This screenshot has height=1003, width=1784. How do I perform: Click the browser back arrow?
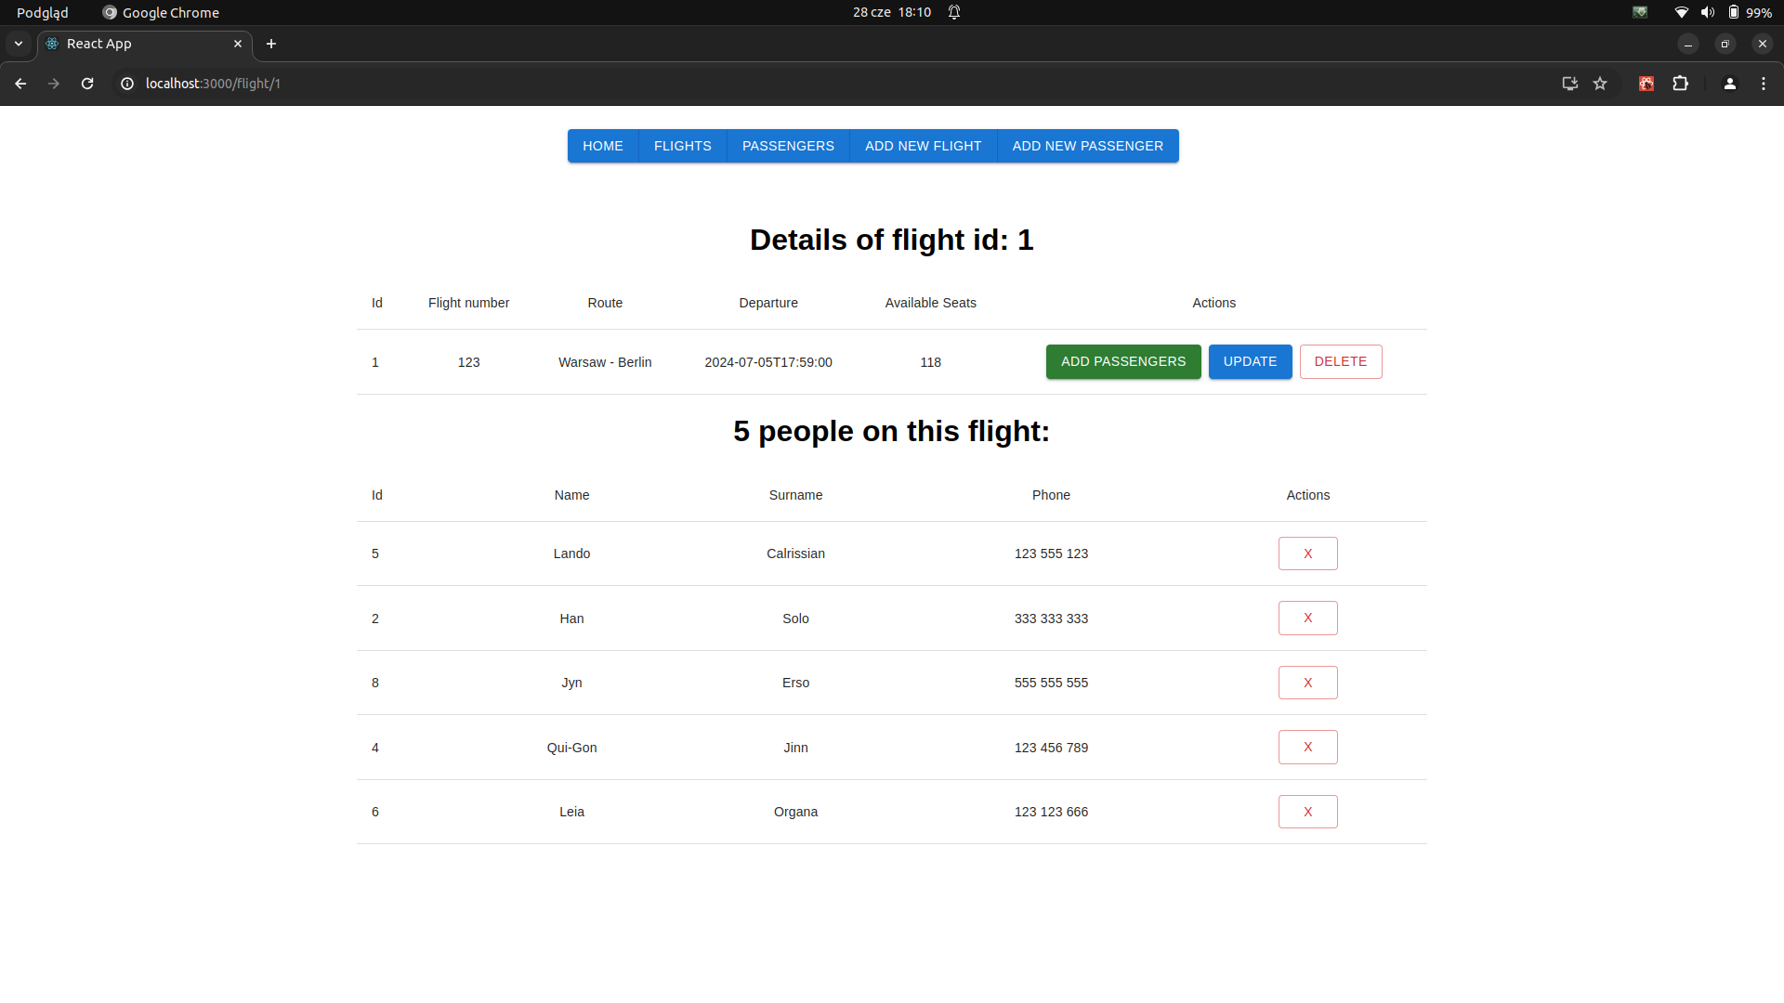20,84
